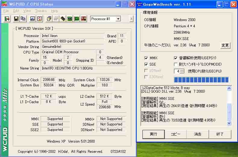
Task: Open the File menu in WCPUID
Action: 6,11
